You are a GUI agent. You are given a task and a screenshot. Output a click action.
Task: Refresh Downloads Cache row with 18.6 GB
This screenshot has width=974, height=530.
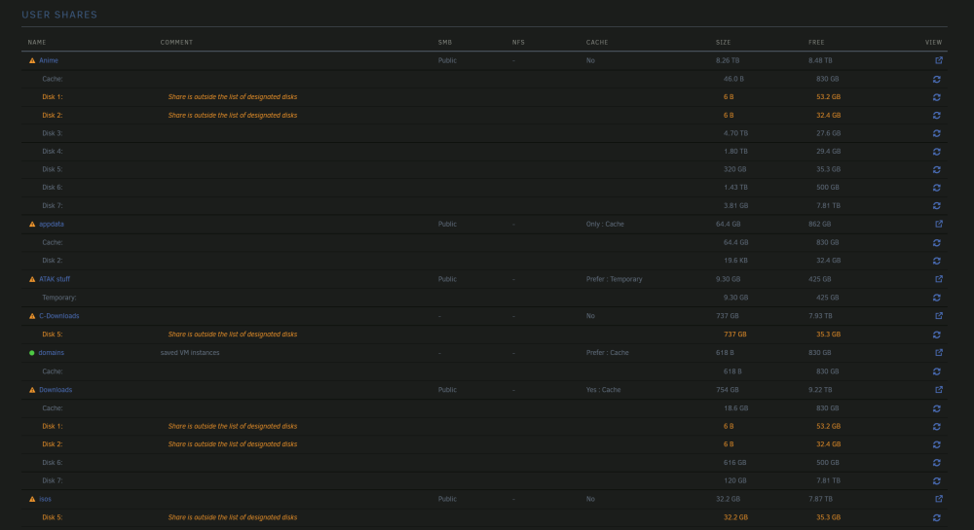click(x=937, y=408)
